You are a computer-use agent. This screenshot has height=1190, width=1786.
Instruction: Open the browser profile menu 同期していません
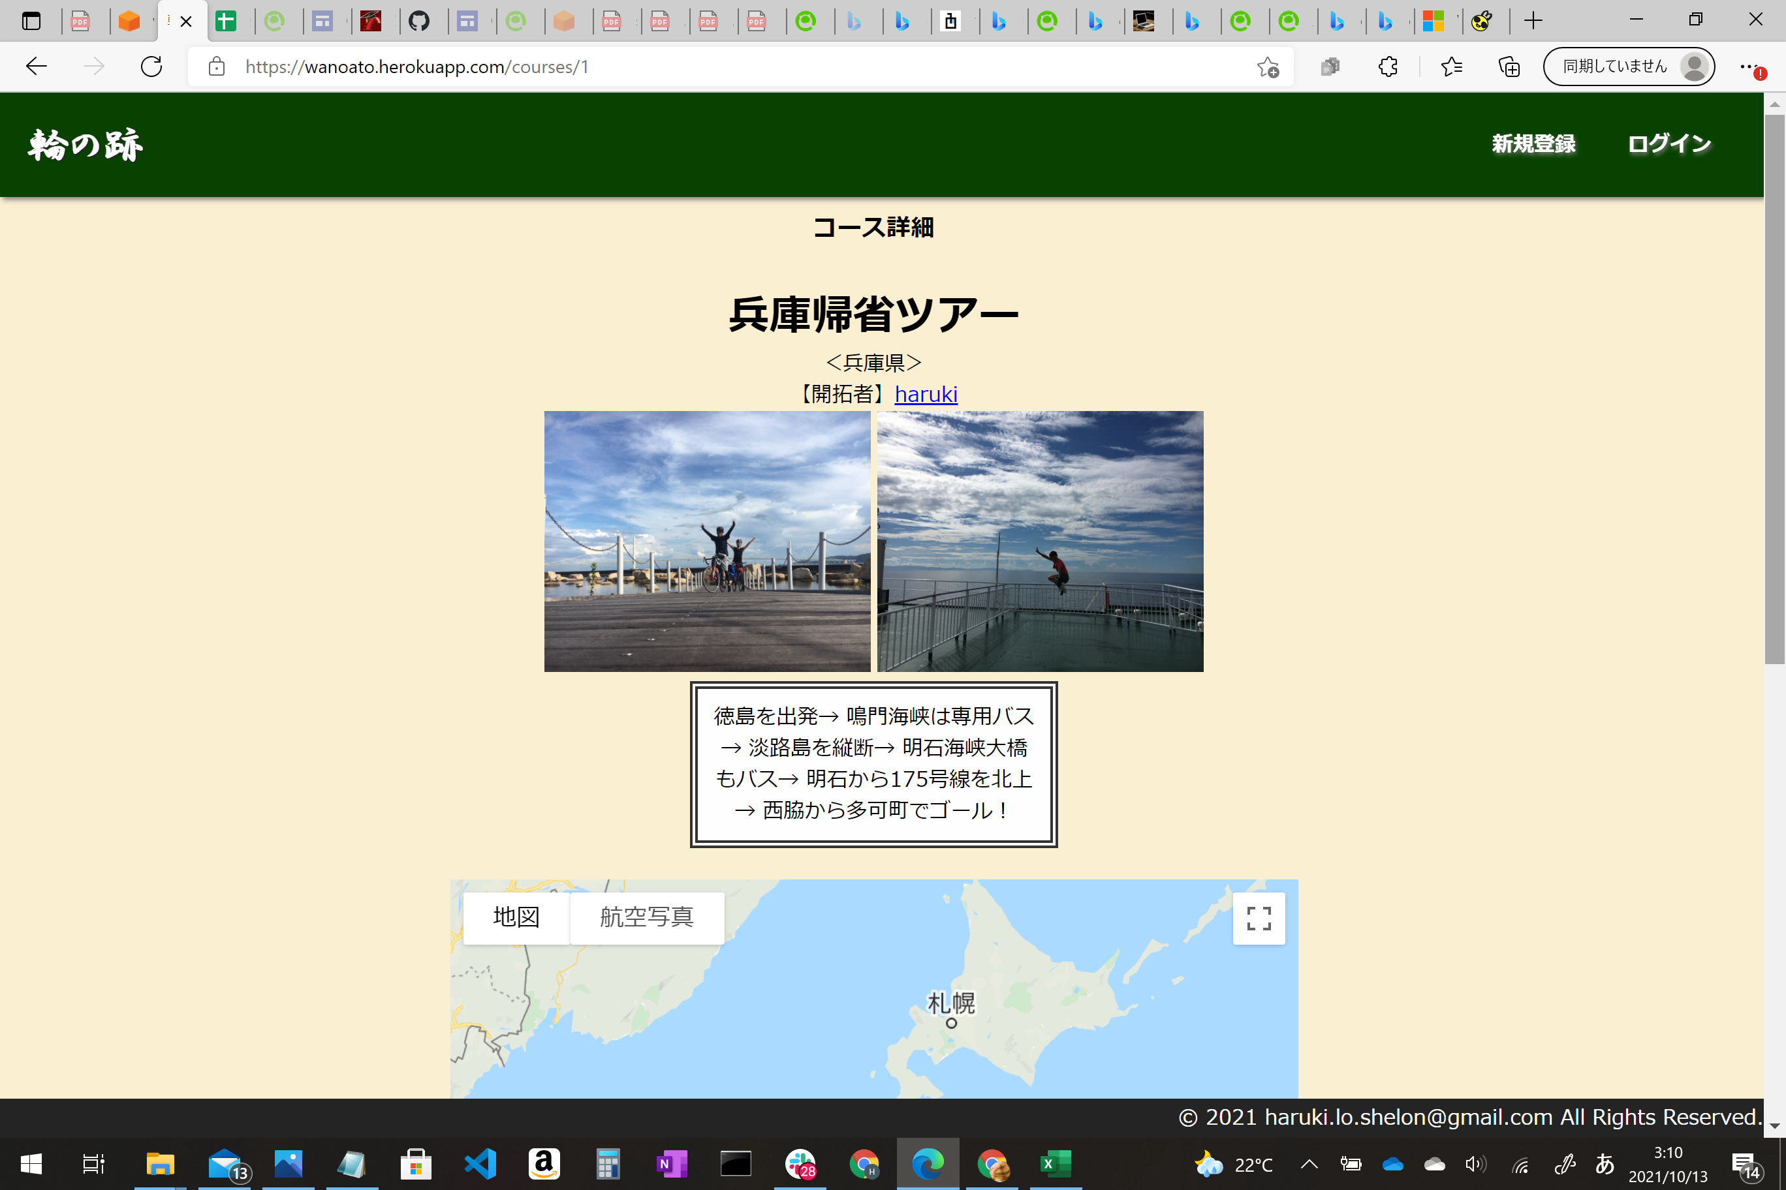pyautogui.click(x=1628, y=67)
